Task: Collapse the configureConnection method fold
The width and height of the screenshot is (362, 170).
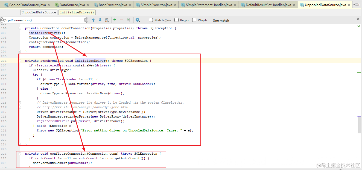Action: [x=20, y=154]
